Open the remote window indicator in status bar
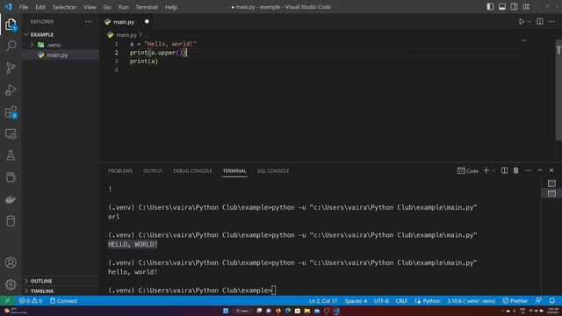 8,300
